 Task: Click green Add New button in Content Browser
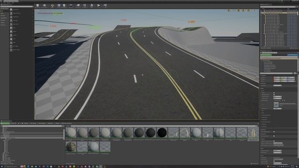5,123
